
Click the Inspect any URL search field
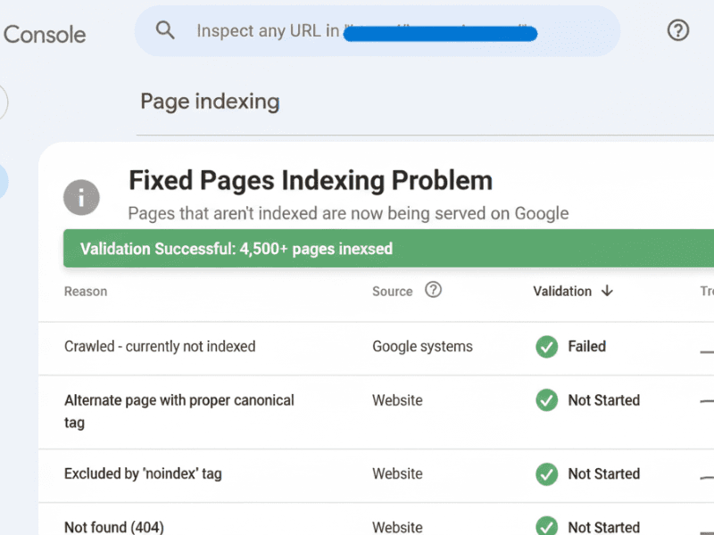[x=377, y=31]
